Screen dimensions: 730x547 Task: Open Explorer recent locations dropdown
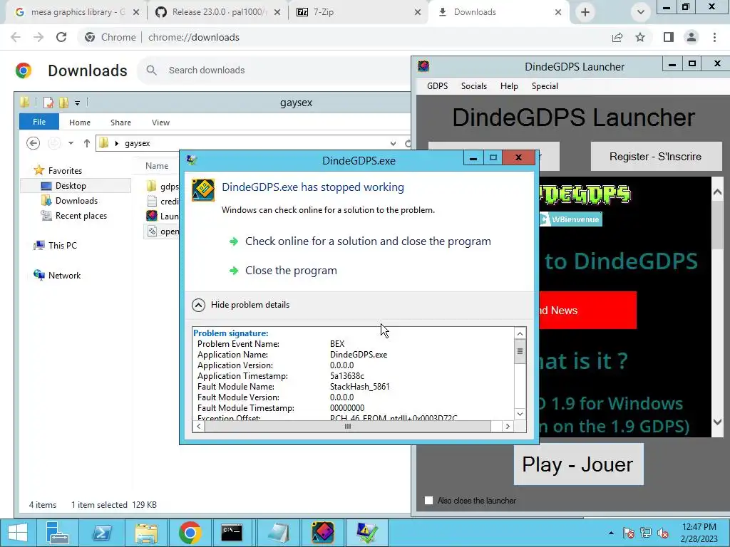point(71,143)
